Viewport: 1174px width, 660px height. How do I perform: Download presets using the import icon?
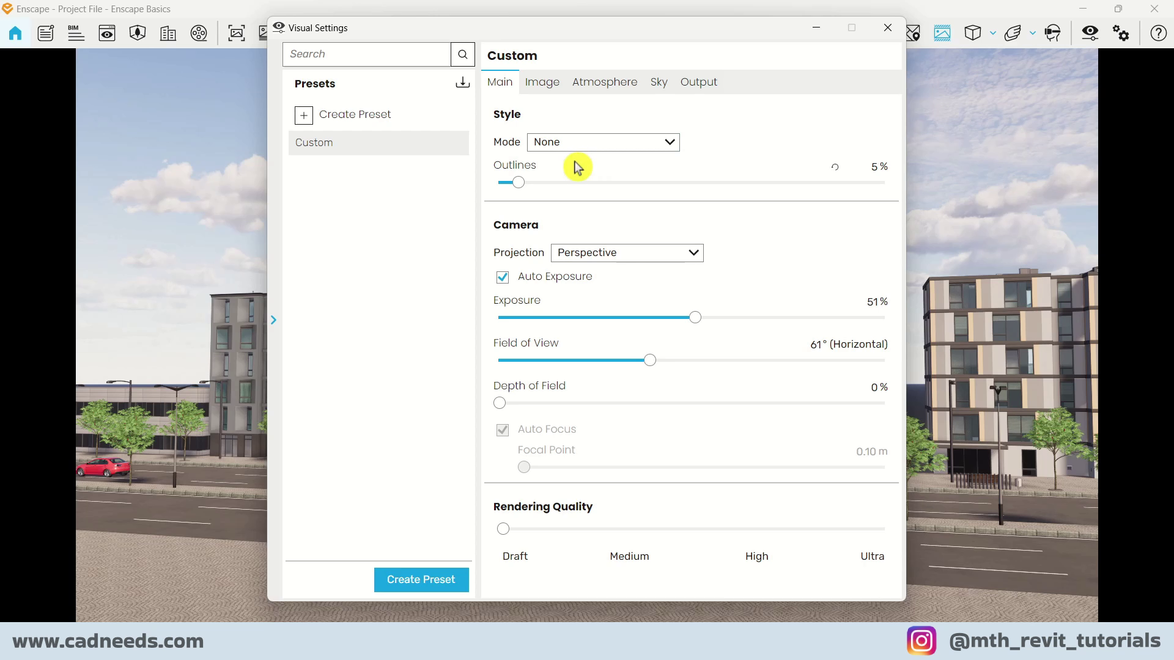[x=462, y=82]
